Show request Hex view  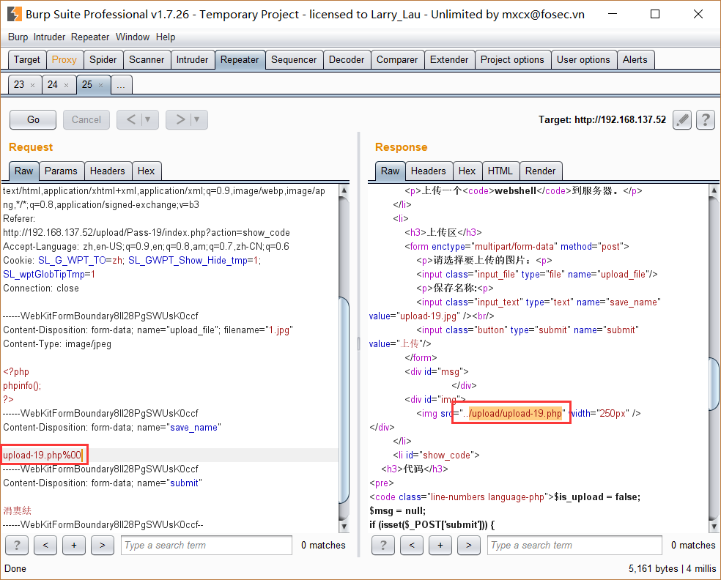147,171
